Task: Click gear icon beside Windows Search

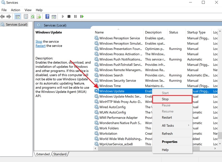Action: coord(97,75)
